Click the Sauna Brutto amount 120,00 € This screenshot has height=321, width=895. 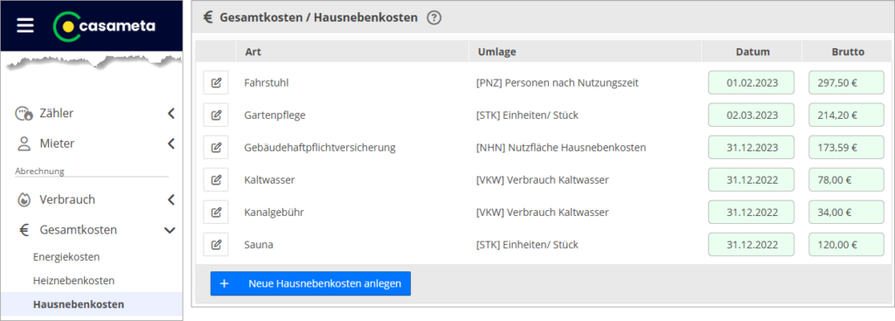[x=846, y=244]
